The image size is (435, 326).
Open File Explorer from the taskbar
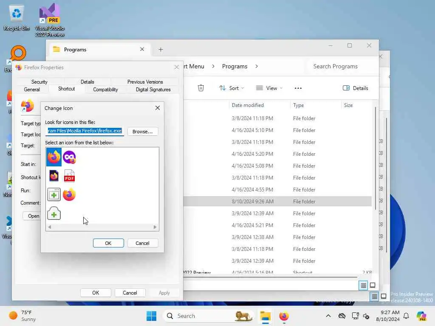pyautogui.click(x=265, y=316)
